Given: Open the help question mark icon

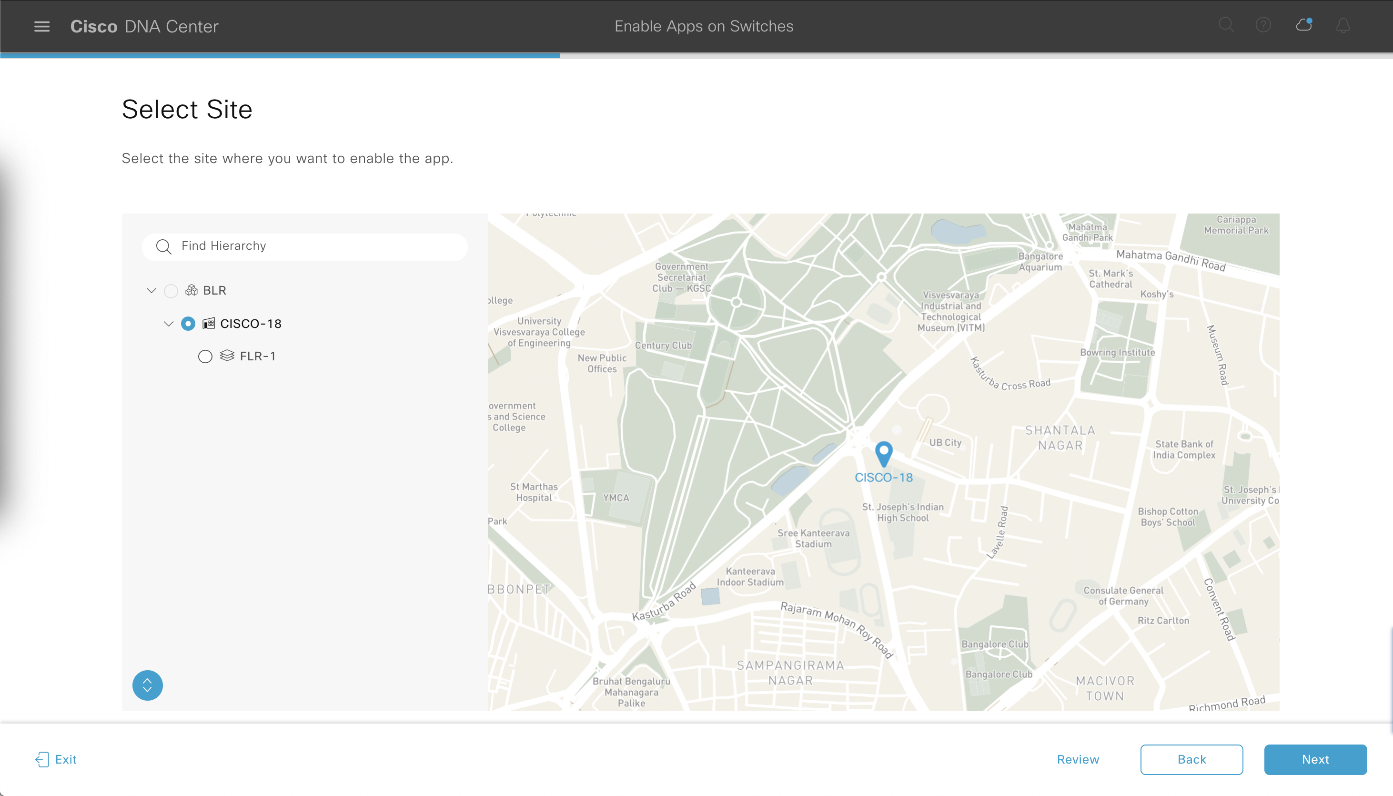Looking at the screenshot, I should (1263, 25).
